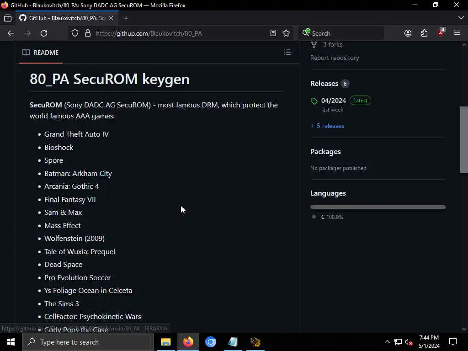Screen dimensions: 468x351
Task: Click the release tag icon
Action: point(314,101)
